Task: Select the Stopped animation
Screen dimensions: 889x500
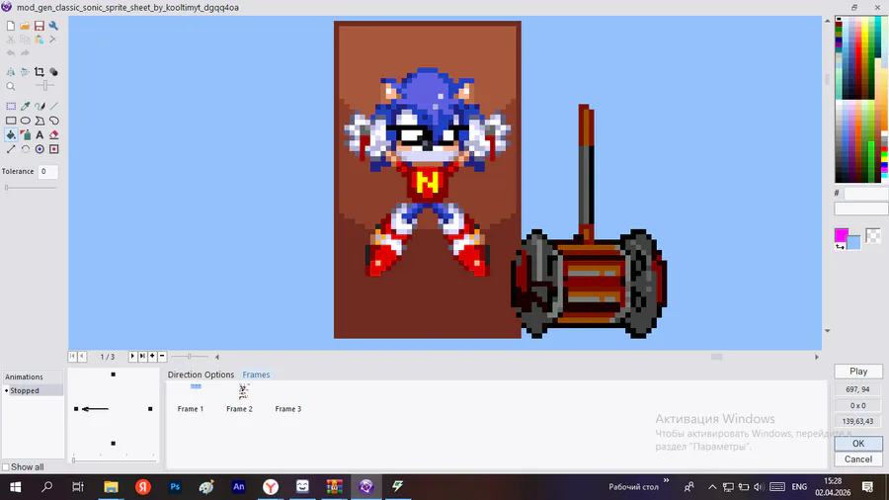Action: [x=33, y=390]
